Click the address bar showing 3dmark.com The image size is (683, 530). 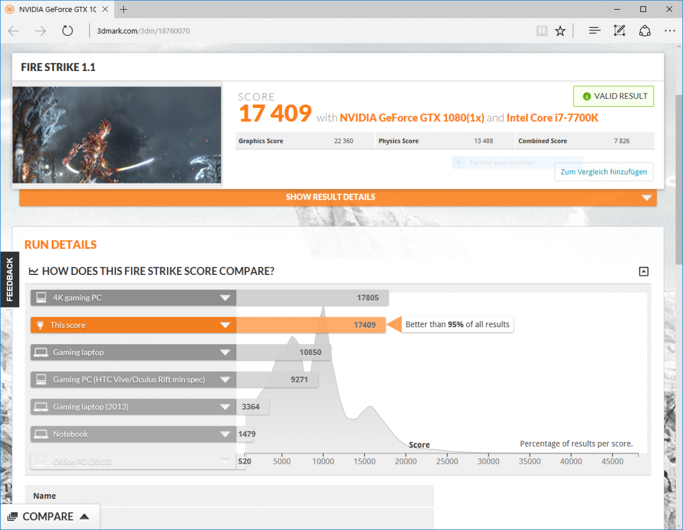[309, 31]
